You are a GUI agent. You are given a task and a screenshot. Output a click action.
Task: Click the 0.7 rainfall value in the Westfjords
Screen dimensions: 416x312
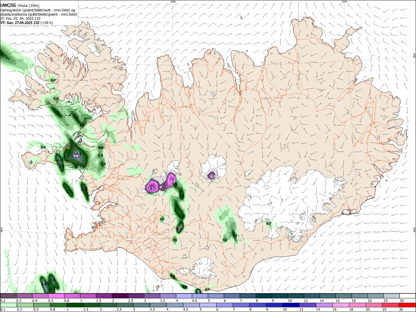[53, 80]
